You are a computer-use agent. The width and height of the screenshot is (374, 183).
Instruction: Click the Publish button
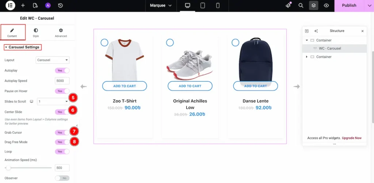tap(349, 5)
